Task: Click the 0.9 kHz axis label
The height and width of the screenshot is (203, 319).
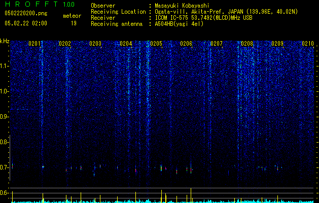Action: [4, 117]
